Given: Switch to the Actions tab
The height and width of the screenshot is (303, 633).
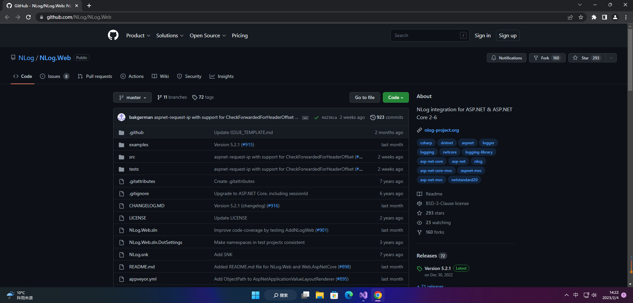Looking at the screenshot, I should (132, 76).
